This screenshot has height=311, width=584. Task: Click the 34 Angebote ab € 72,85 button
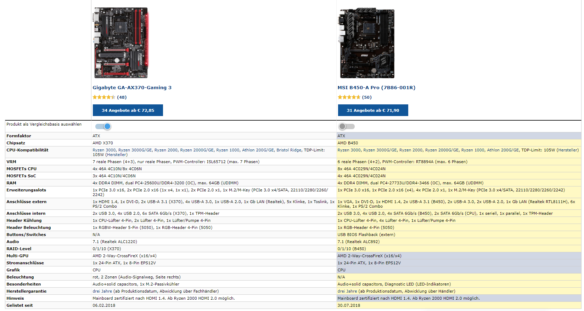coord(128,110)
